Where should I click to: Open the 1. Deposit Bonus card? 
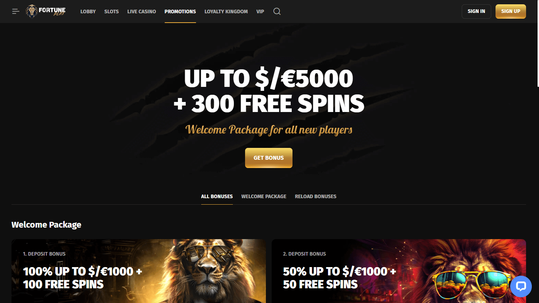(139, 271)
